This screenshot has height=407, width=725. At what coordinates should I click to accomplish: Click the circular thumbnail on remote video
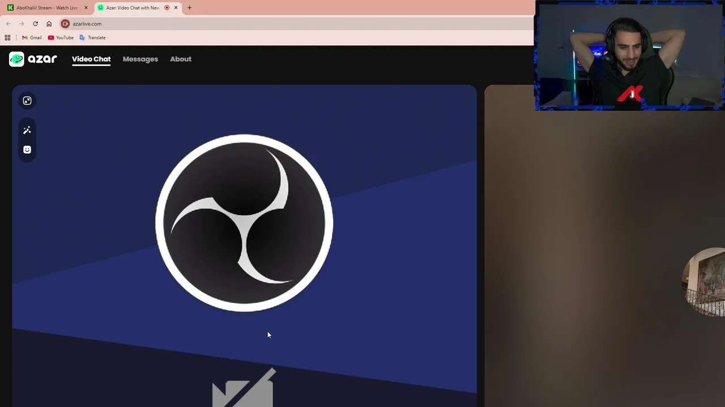pyautogui.click(x=704, y=282)
